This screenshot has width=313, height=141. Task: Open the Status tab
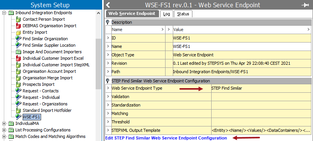183,14
